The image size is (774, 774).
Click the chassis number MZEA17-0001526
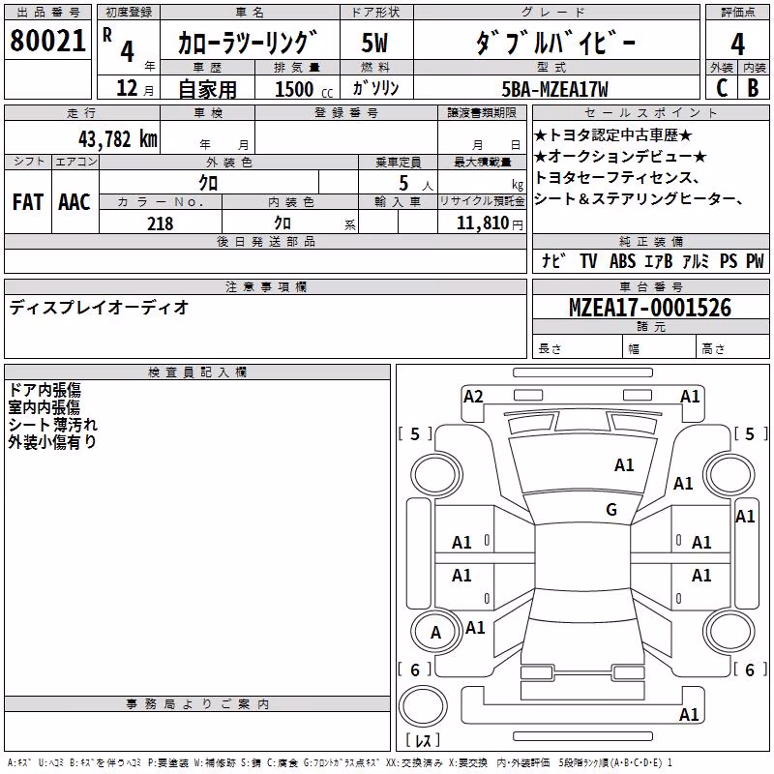tap(650, 308)
